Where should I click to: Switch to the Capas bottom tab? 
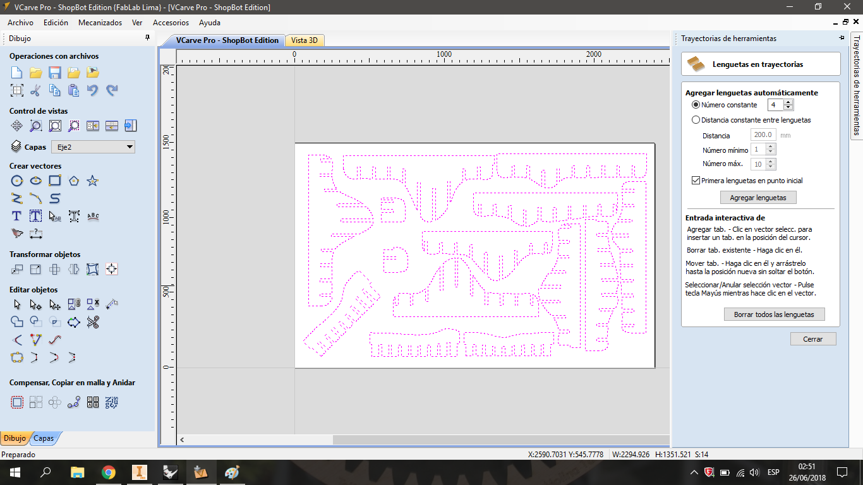[44, 438]
